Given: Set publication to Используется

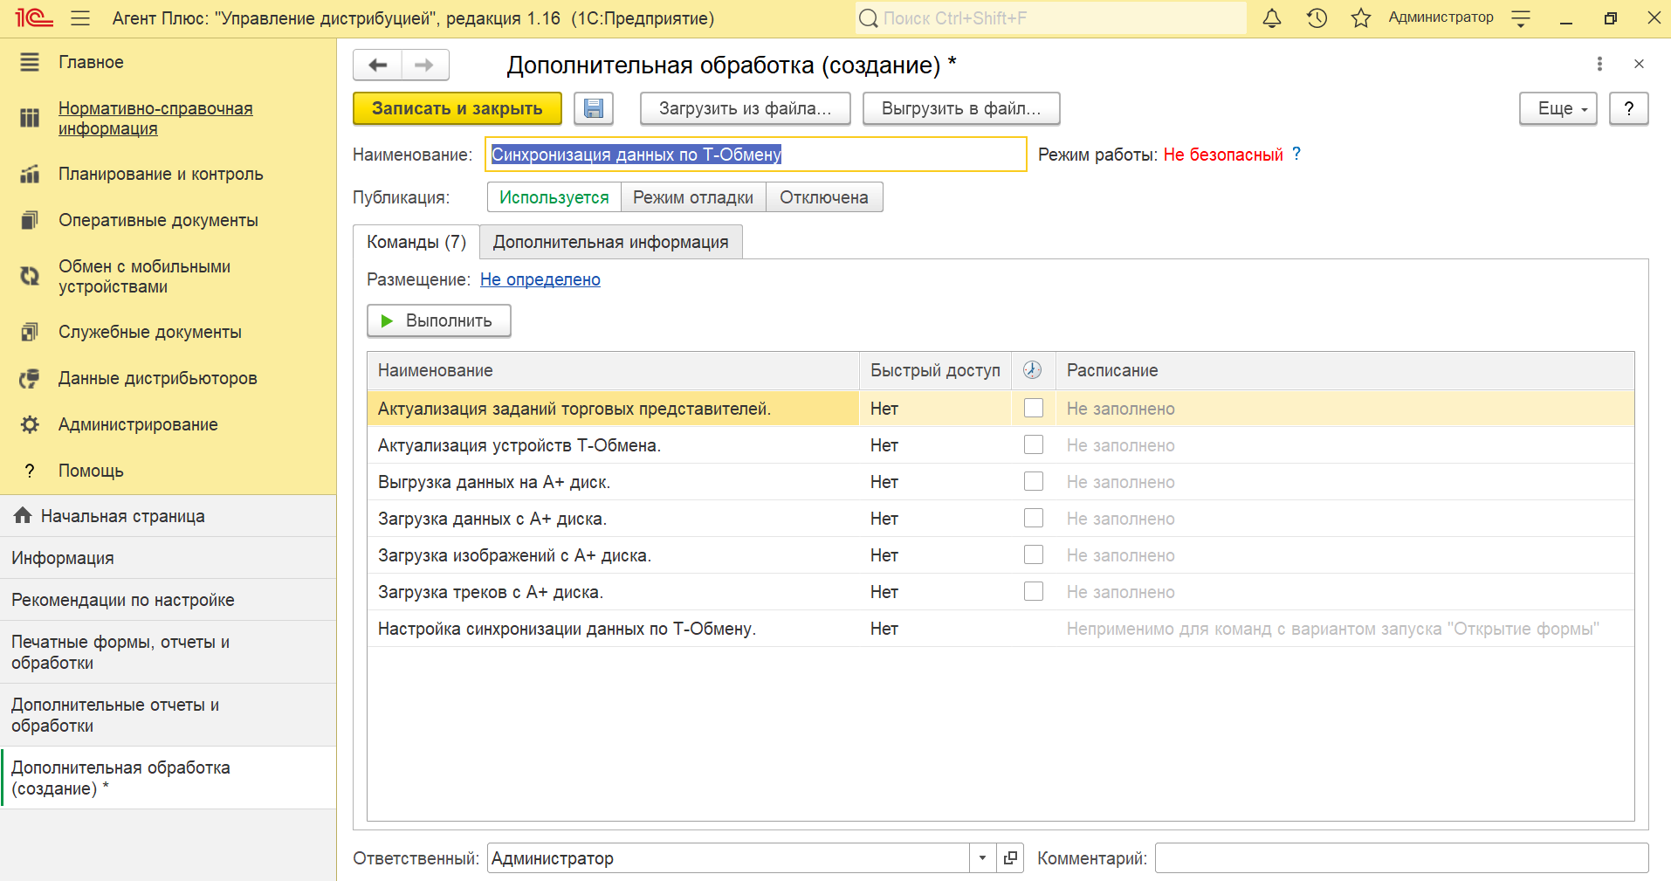Looking at the screenshot, I should tap(554, 197).
